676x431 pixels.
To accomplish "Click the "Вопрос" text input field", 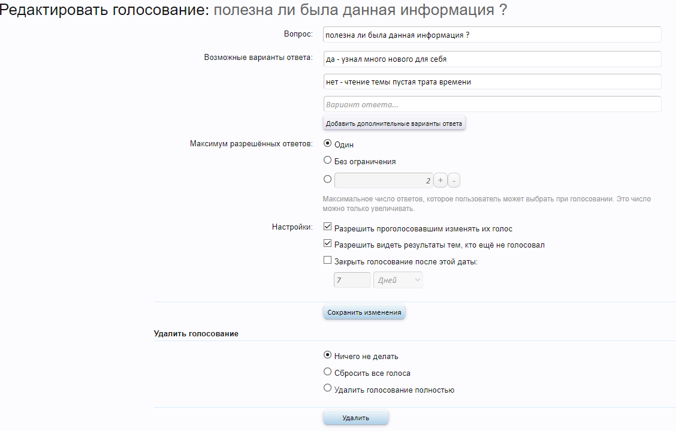I will (491, 34).
